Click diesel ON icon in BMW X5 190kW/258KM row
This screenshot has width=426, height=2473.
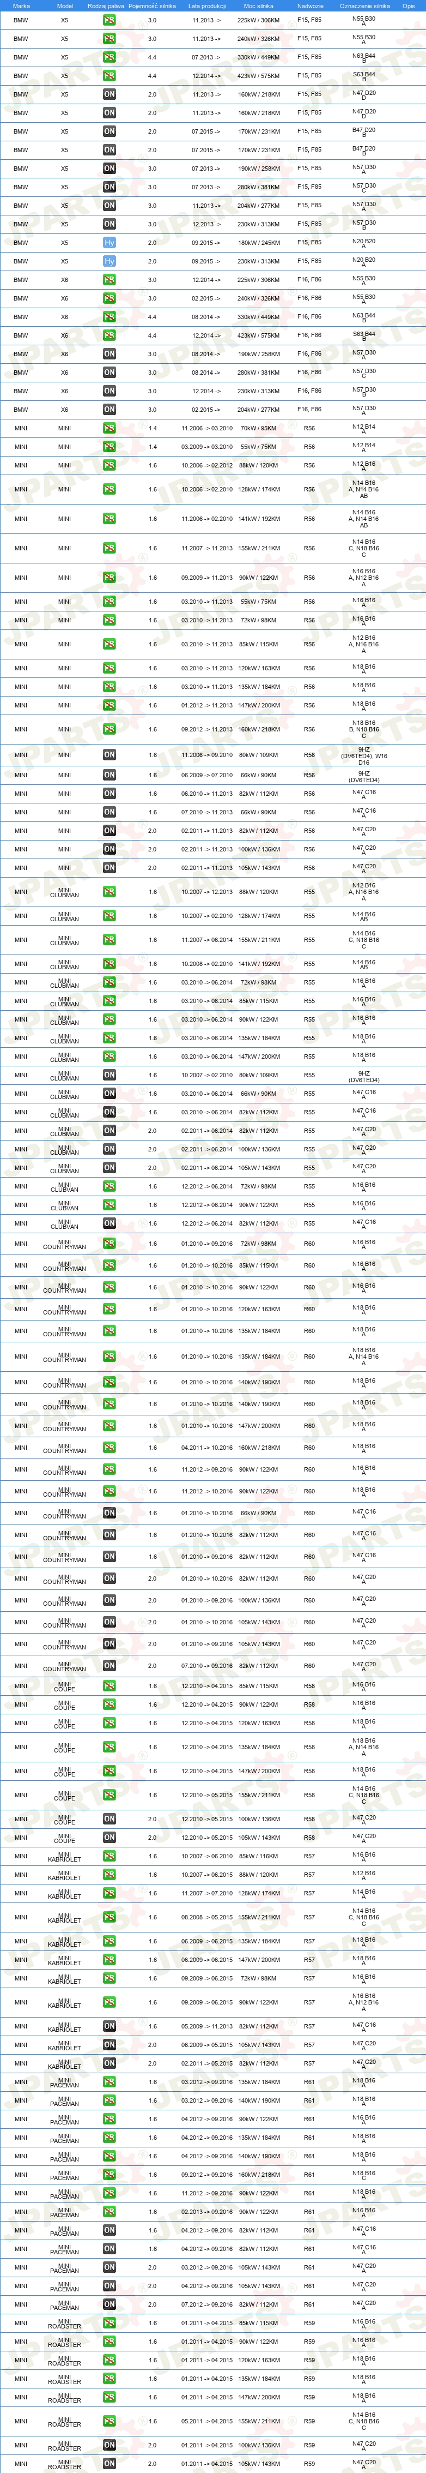[x=109, y=168]
